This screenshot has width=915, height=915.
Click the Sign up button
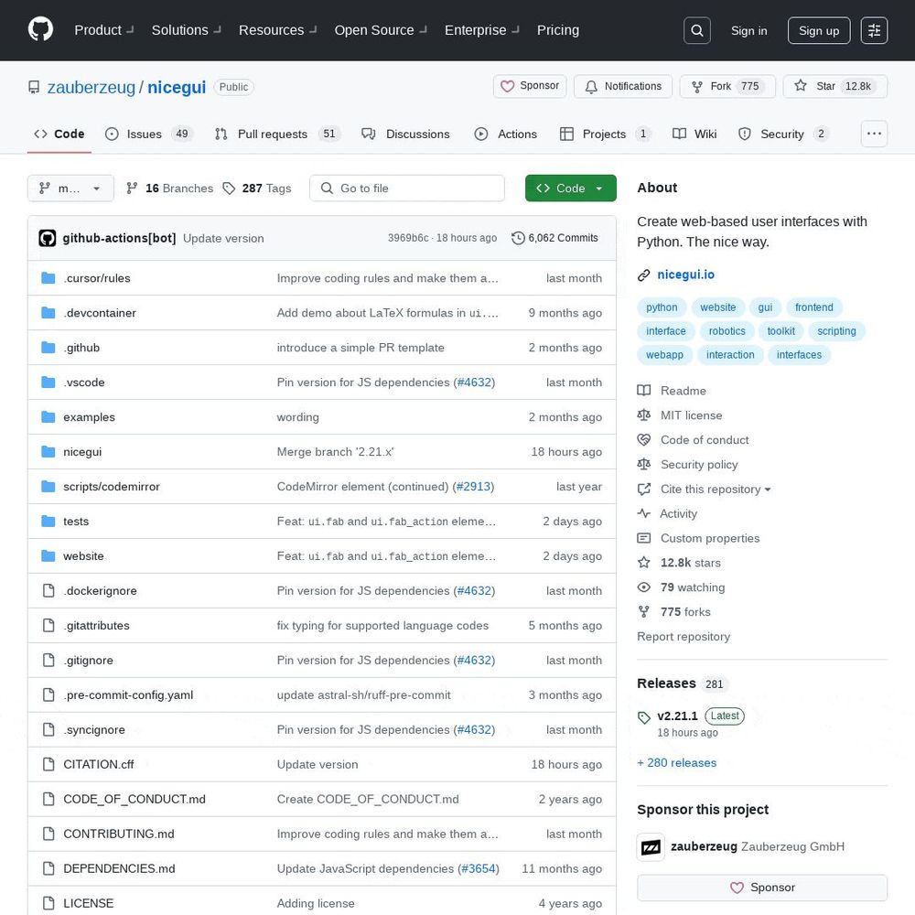point(819,30)
